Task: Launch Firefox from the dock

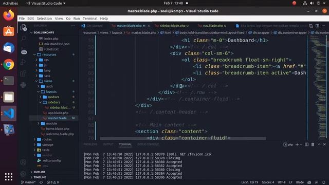Action: pos(9,15)
